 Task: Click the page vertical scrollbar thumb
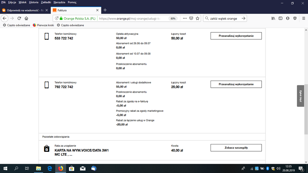(306, 109)
